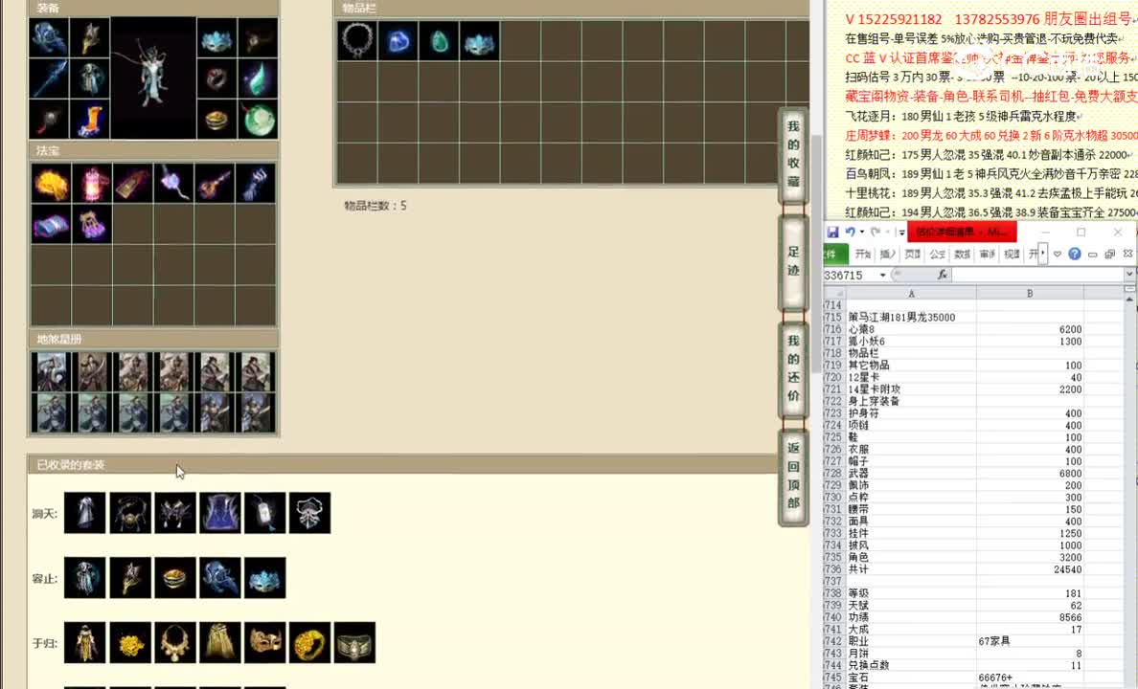This screenshot has height=689, width=1138.
Task: Open the 文件 tab in Excel
Action: (x=830, y=255)
